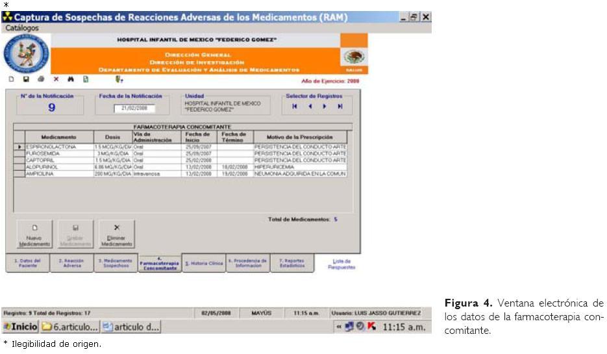This screenshot has width=607, height=354.
Task: Open the Inicio start button in taskbar
Action: coord(19,327)
